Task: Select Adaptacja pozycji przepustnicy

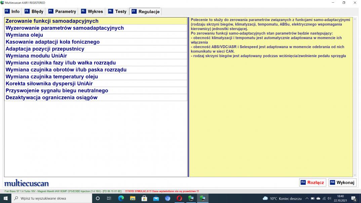Action: coord(45,49)
